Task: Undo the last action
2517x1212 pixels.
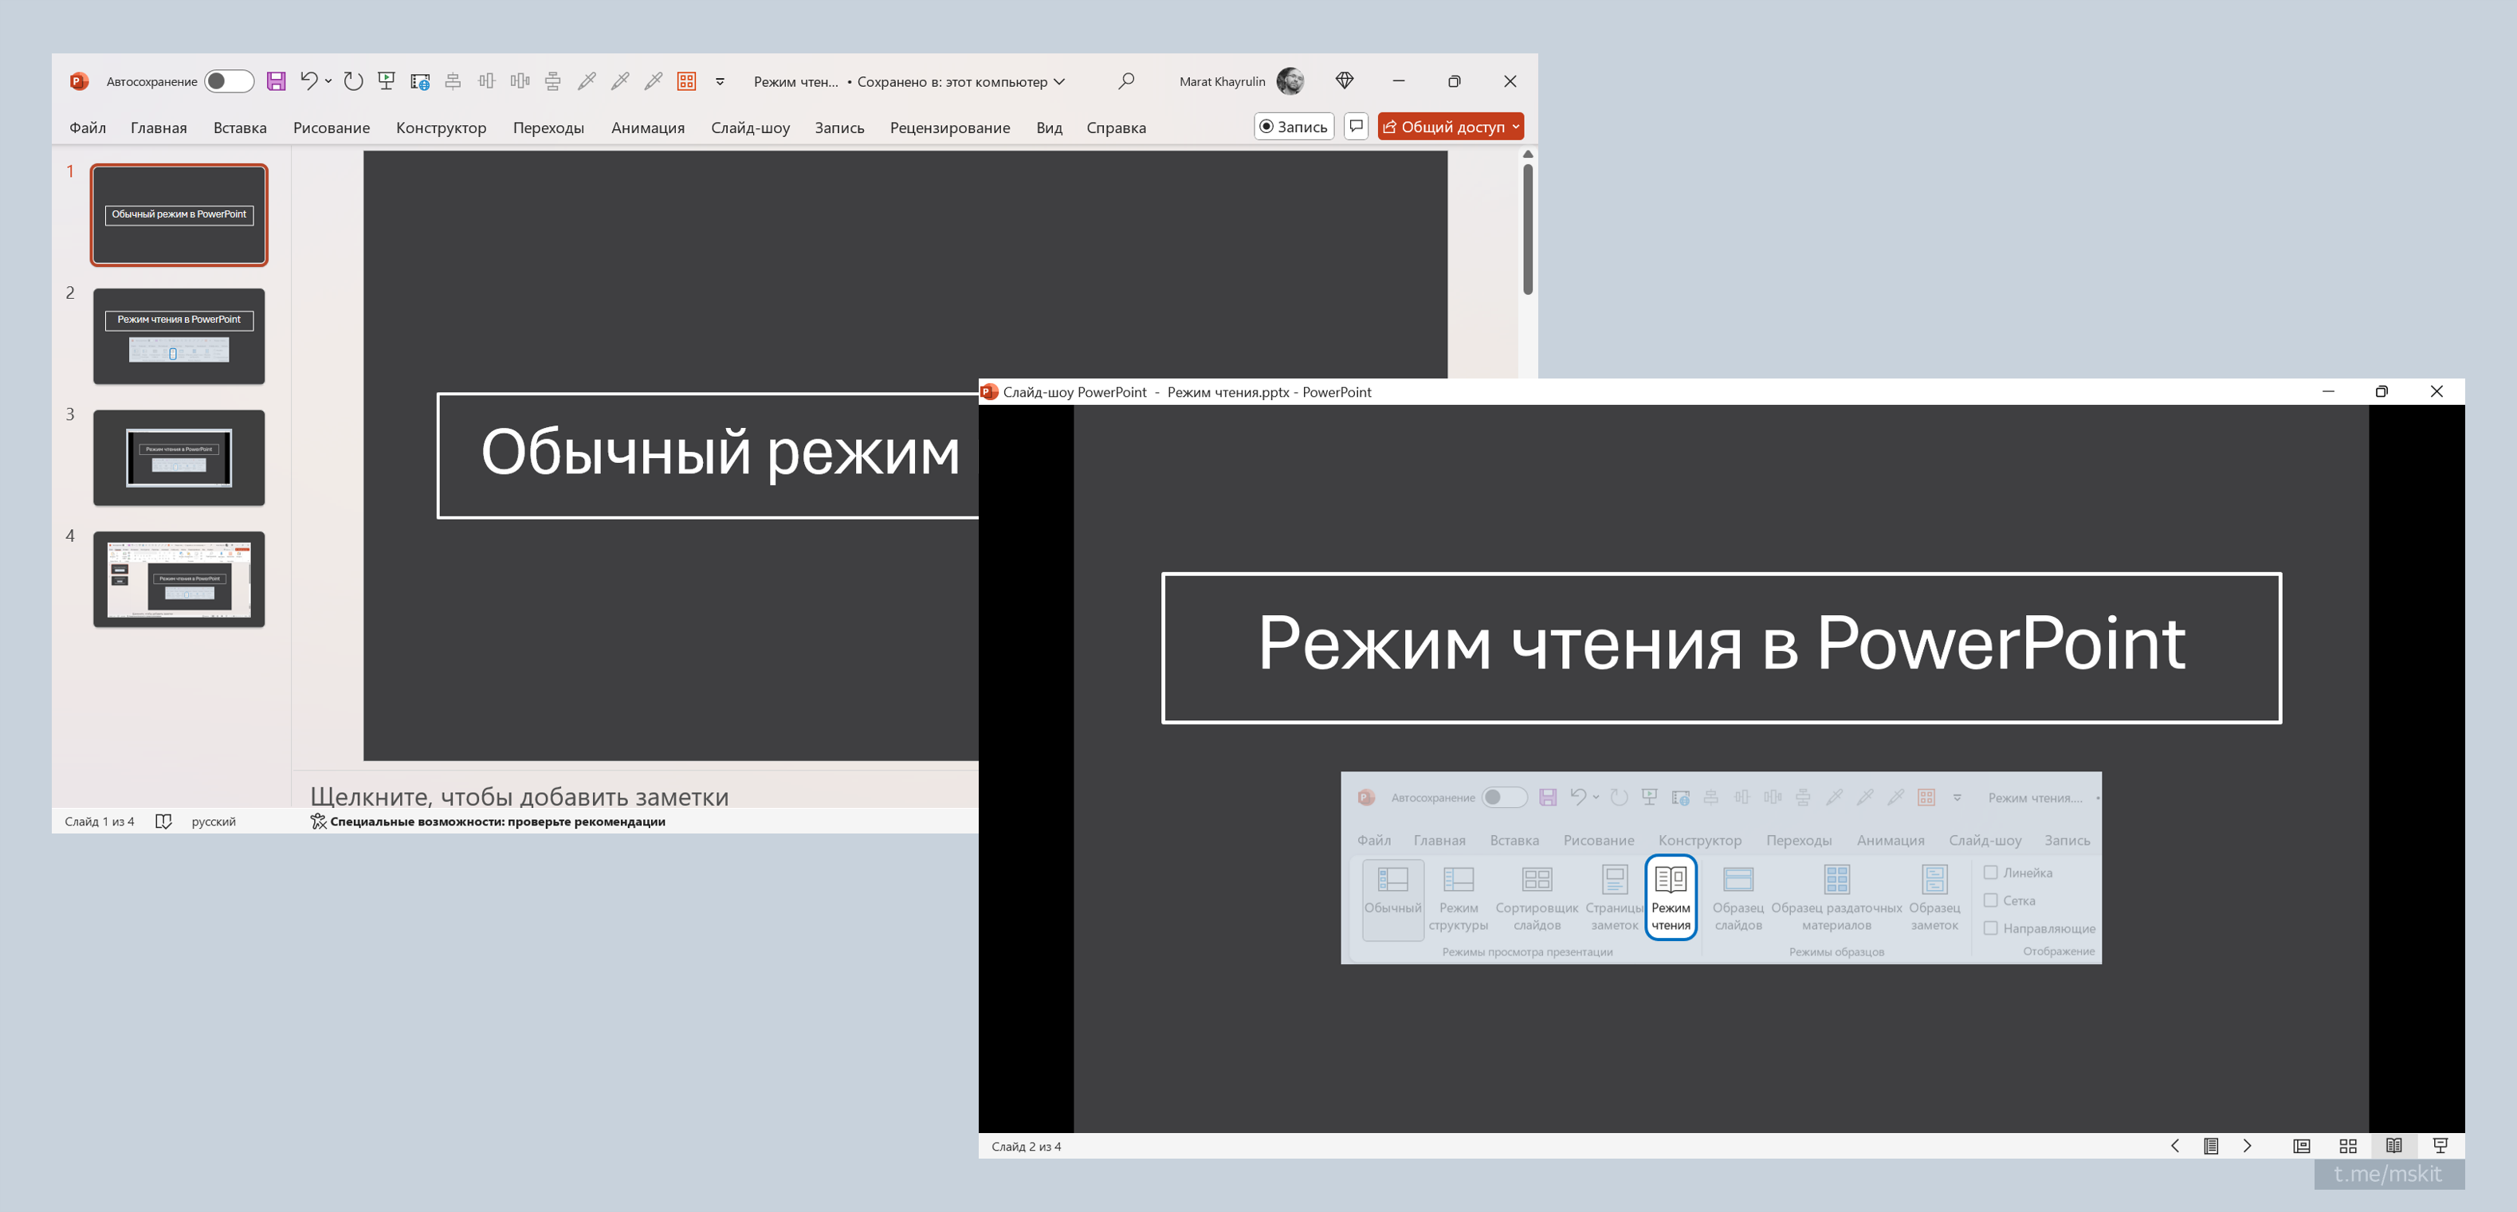Action: [308, 81]
